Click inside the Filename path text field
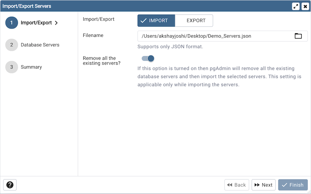This screenshot has width=311, height=194. [214, 36]
